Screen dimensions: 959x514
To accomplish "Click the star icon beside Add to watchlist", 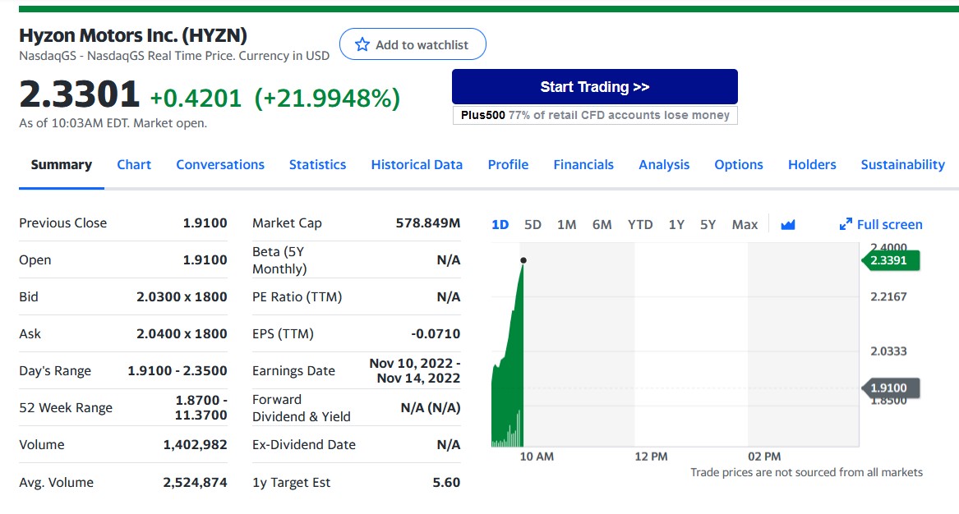I will (x=362, y=44).
